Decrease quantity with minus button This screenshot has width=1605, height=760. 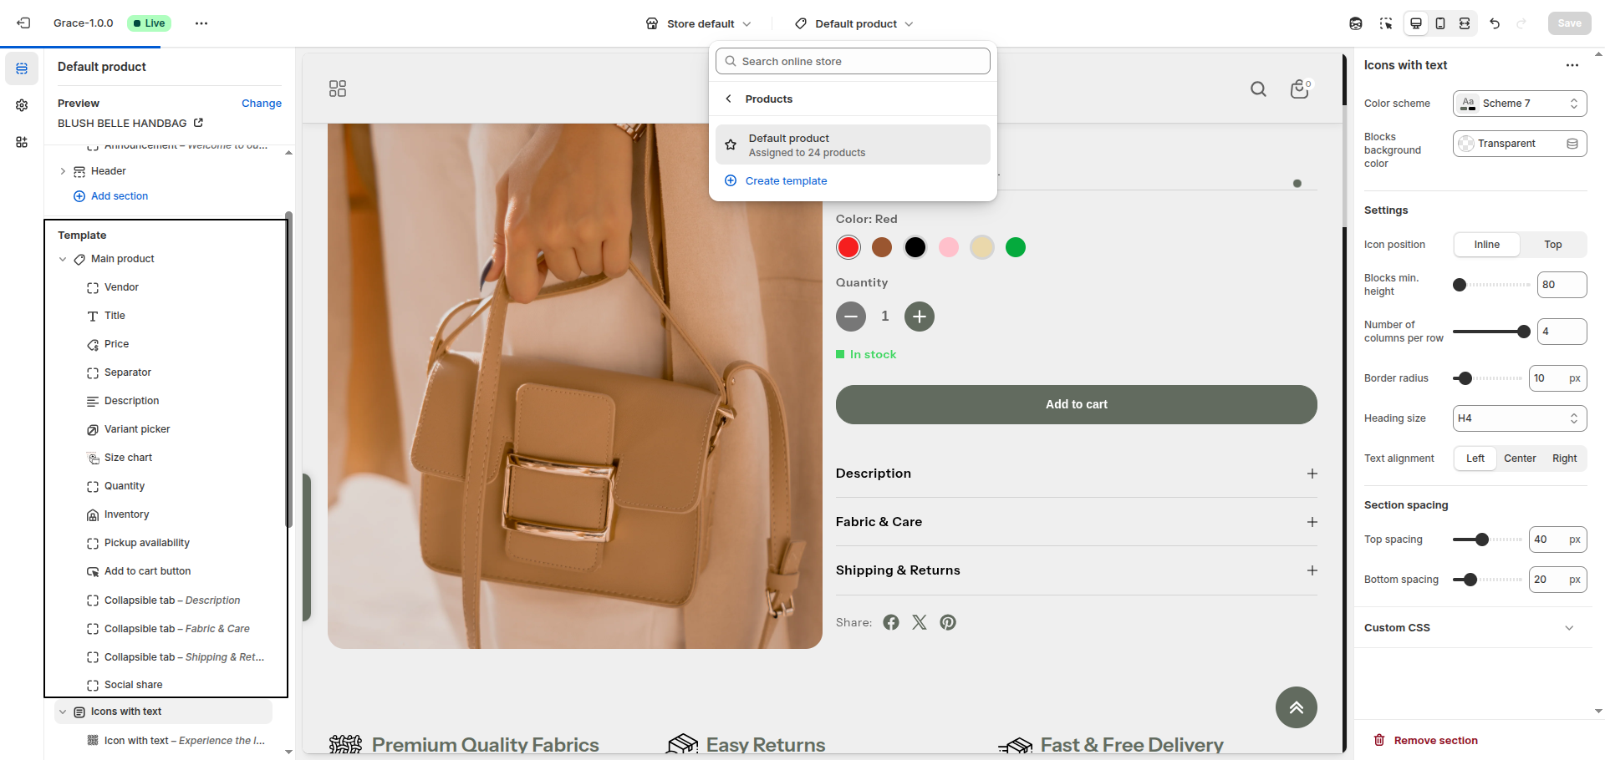tap(851, 317)
